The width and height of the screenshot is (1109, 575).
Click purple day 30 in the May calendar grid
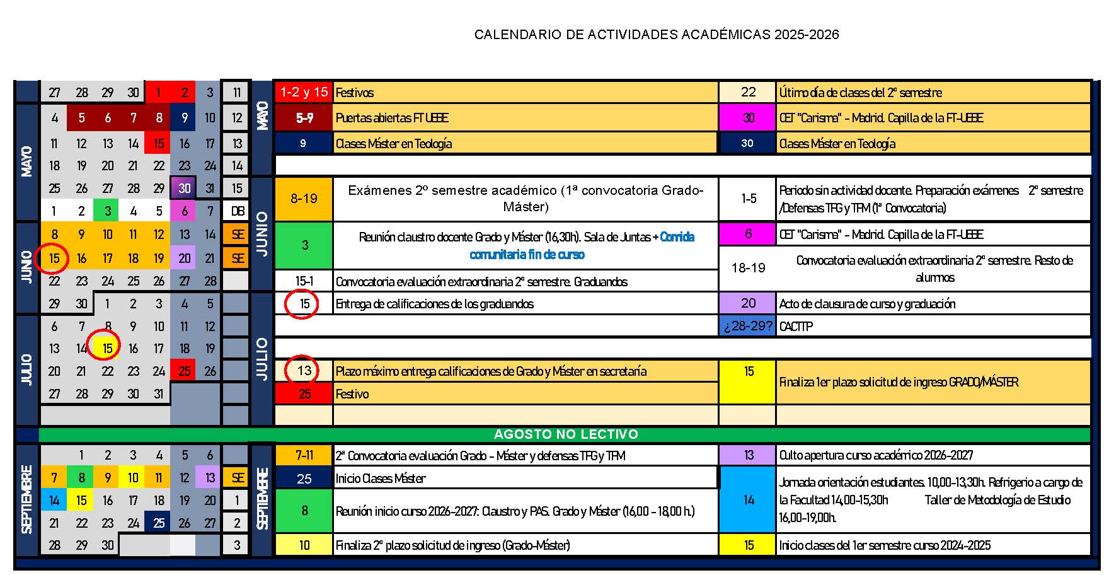click(184, 188)
